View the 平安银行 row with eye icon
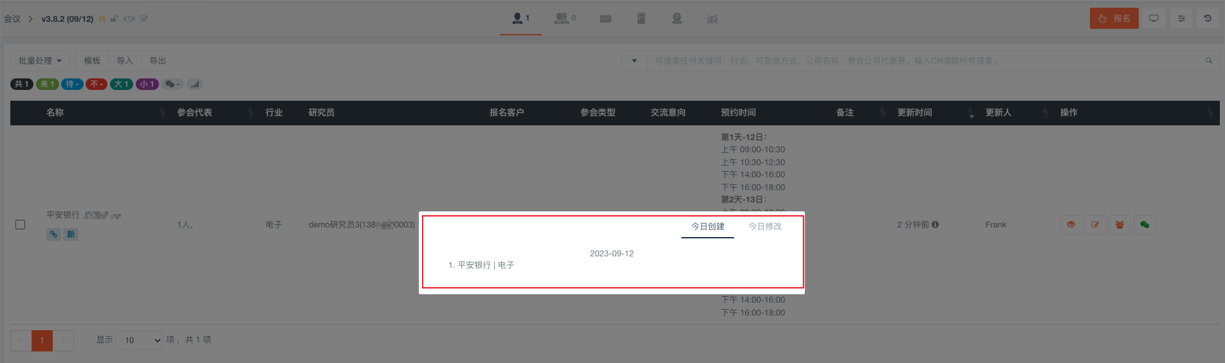 [1071, 225]
